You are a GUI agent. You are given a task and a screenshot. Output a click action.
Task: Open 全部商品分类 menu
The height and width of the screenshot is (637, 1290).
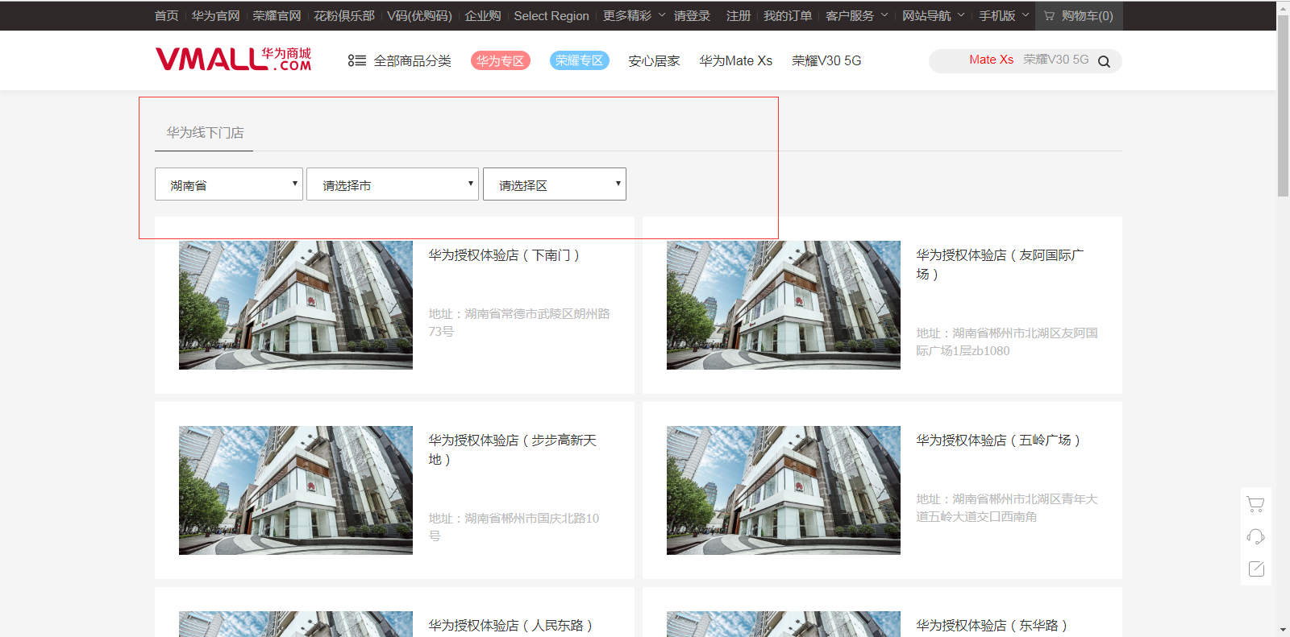pyautogui.click(x=412, y=60)
